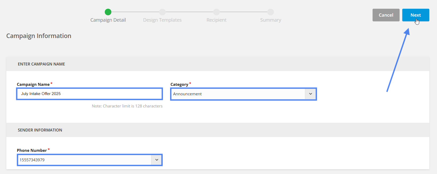The height and width of the screenshot is (174, 437).
Task: Expand the Phone Number dropdown arrow
Action: (x=157, y=160)
